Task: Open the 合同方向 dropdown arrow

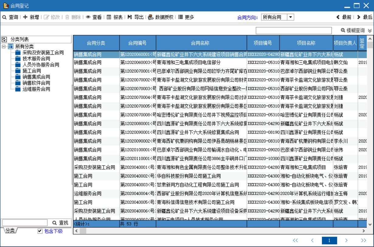Action: coord(291,17)
